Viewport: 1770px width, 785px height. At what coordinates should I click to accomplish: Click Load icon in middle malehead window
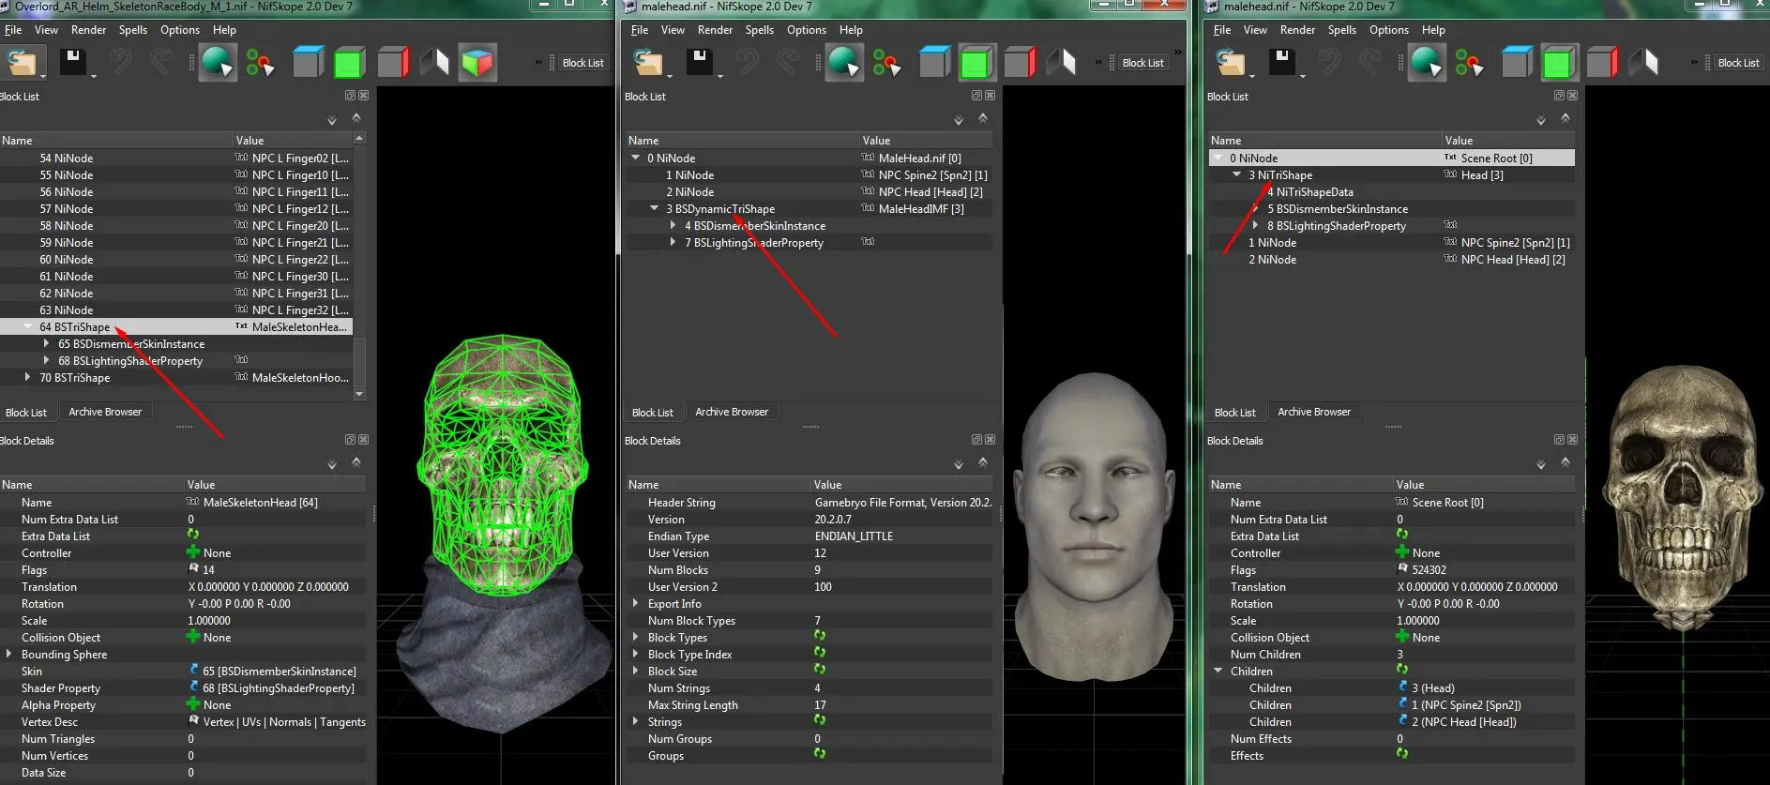(x=648, y=63)
